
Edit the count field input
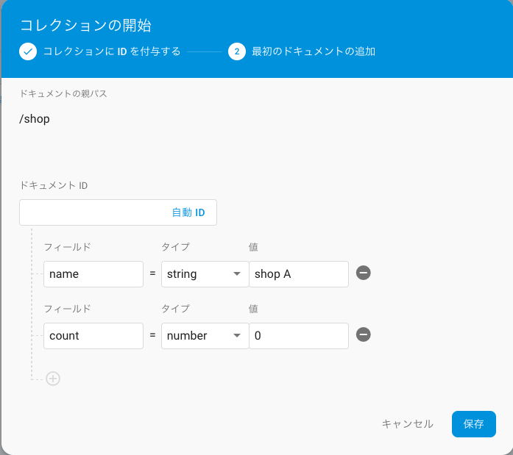pos(93,336)
